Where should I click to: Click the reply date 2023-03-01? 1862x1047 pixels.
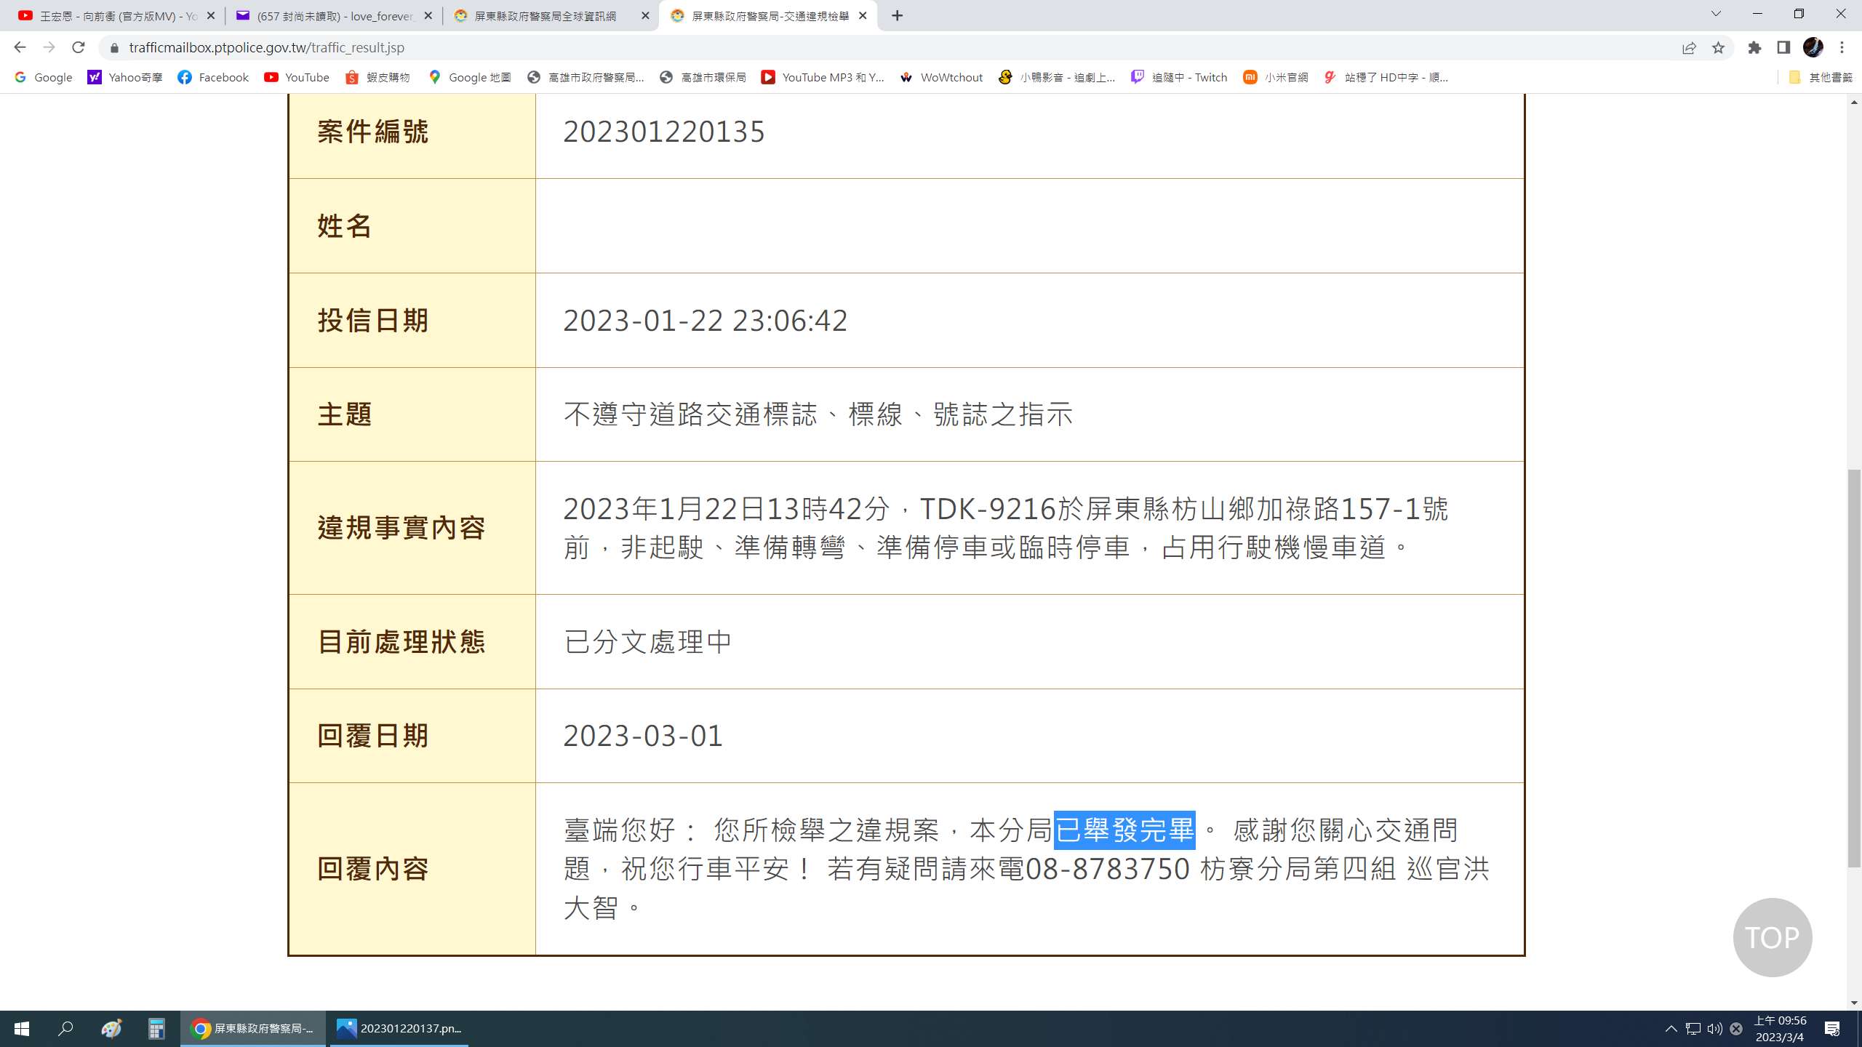643,736
